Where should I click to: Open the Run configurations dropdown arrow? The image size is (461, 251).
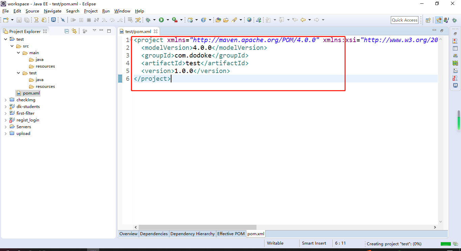pos(168,20)
